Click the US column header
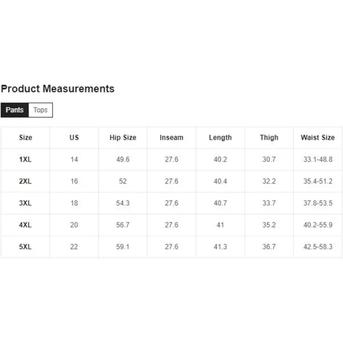Viewport: 343px width, 343px height. click(74, 138)
